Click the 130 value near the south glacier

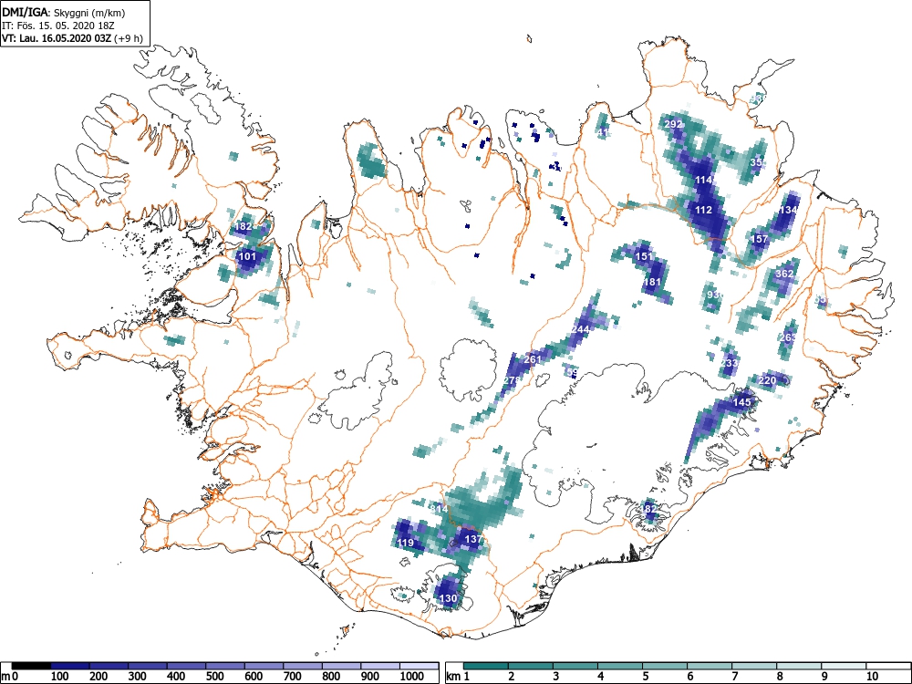[448, 598]
